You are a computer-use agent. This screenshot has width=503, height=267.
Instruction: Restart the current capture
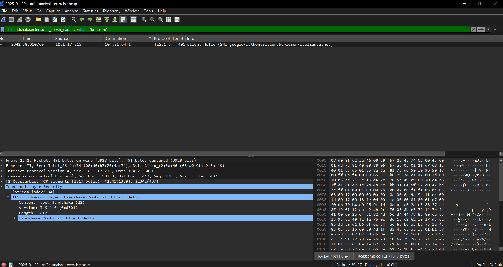tap(20, 19)
